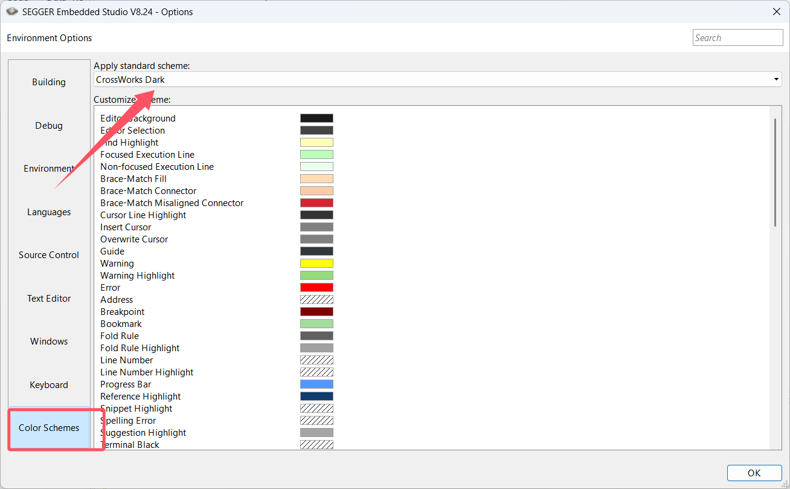This screenshot has height=489, width=790.
Task: Pick the Editor Selection color swatch
Action: coord(316,131)
